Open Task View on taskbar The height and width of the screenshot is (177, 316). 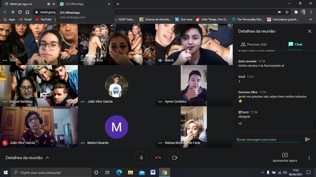[107, 172]
